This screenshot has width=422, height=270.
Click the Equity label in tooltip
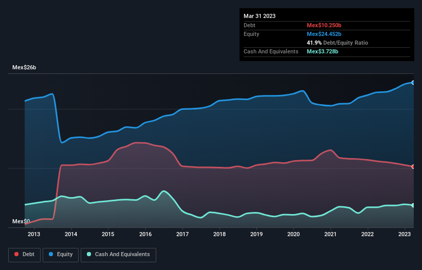251,34
